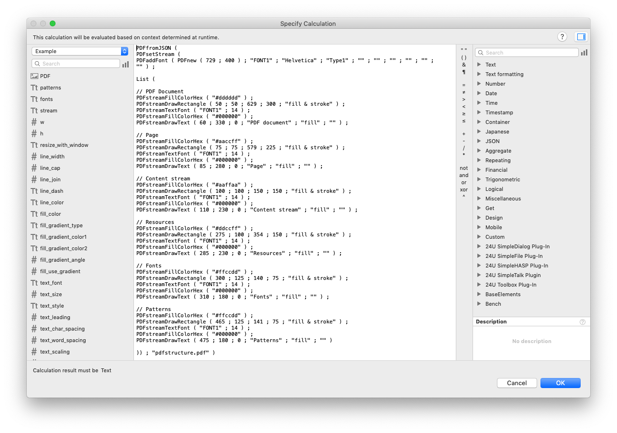Insert ampersand concatenation operator
Image resolution: width=617 pixels, height=433 pixels.
[464, 65]
